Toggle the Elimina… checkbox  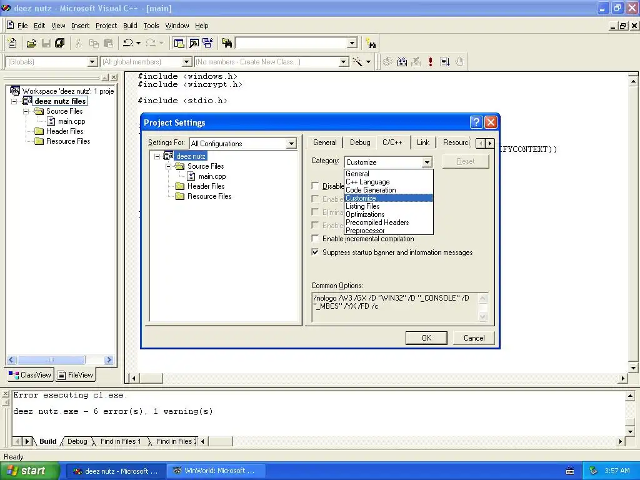315,212
